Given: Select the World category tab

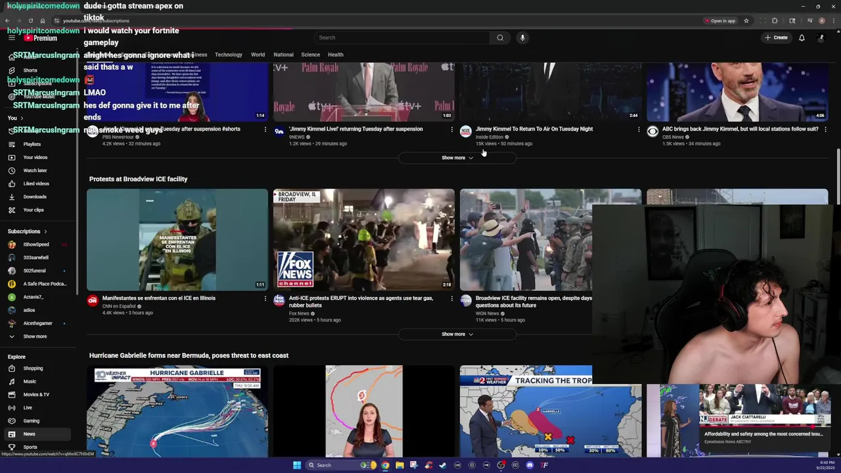Looking at the screenshot, I should 258,55.
